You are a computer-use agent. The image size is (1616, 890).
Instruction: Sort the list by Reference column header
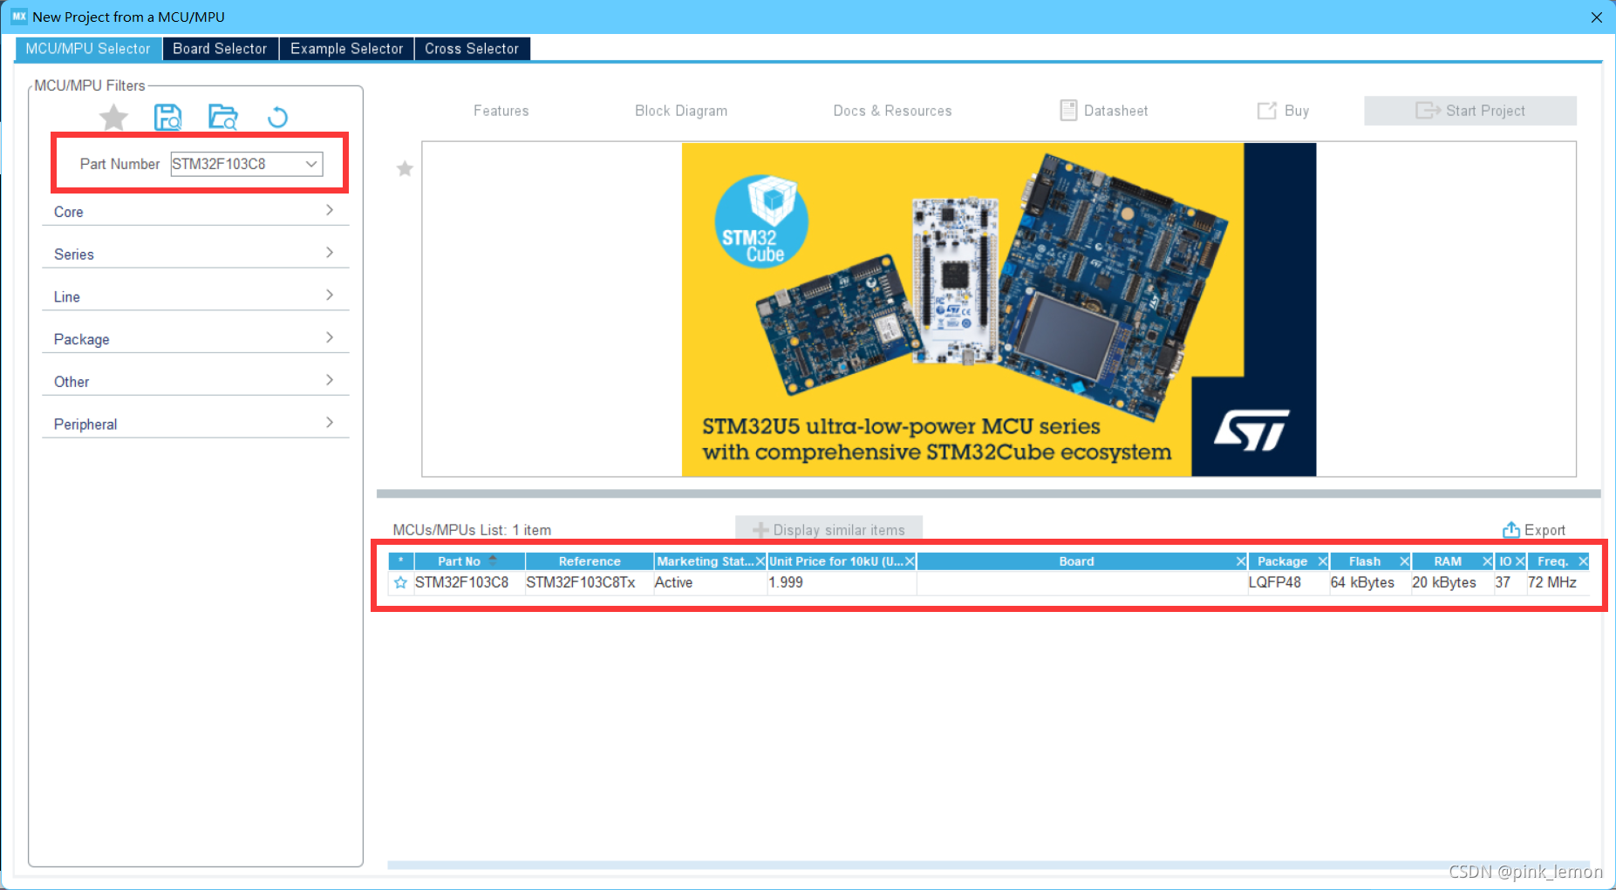(590, 561)
